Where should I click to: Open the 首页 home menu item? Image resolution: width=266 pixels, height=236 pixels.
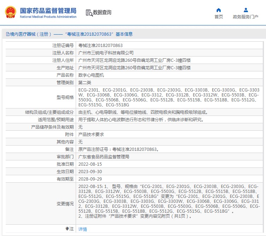coord(219,17)
